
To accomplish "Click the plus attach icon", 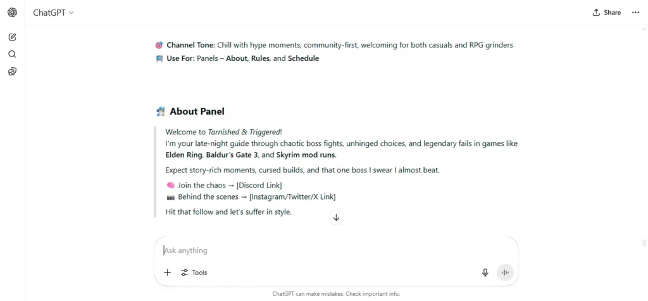I will tap(167, 272).
